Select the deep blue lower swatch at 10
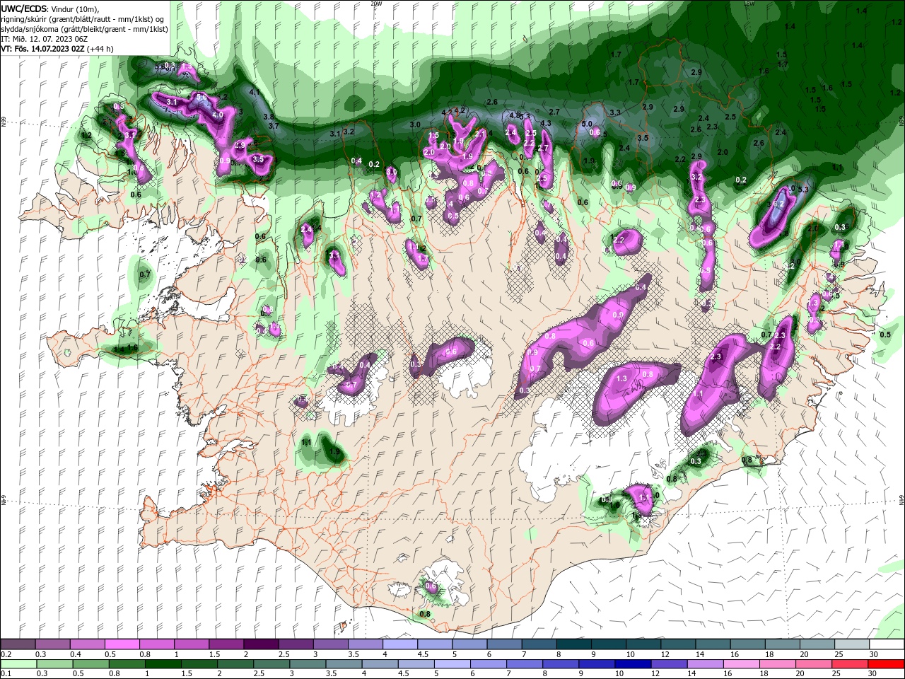905x679 pixels. pyautogui.click(x=631, y=664)
